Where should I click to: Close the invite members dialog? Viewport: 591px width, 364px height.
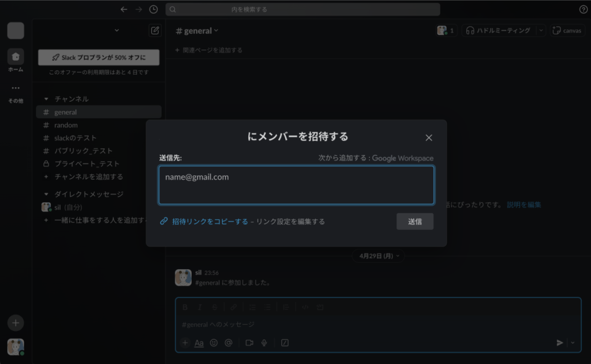pos(428,138)
